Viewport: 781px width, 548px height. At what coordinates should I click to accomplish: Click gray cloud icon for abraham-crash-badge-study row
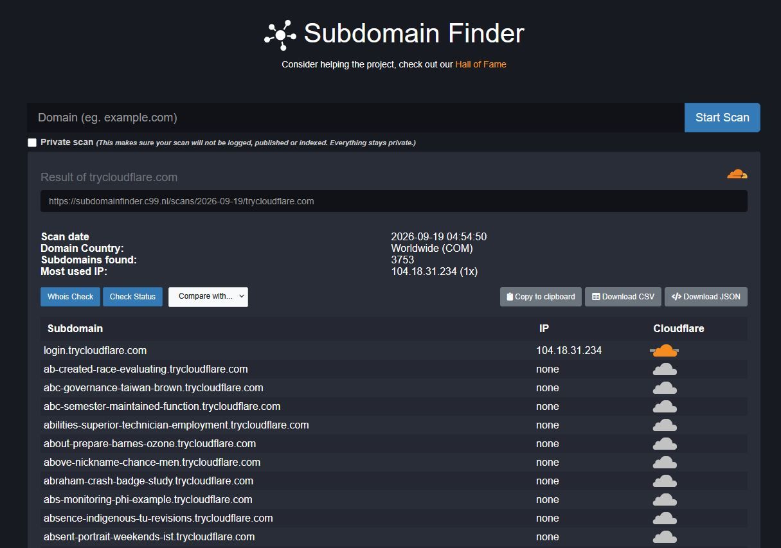pyautogui.click(x=665, y=481)
